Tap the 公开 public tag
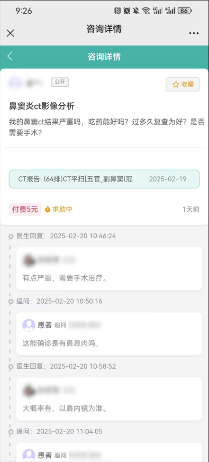The width and height of the screenshot is (209, 462). [x=60, y=82]
